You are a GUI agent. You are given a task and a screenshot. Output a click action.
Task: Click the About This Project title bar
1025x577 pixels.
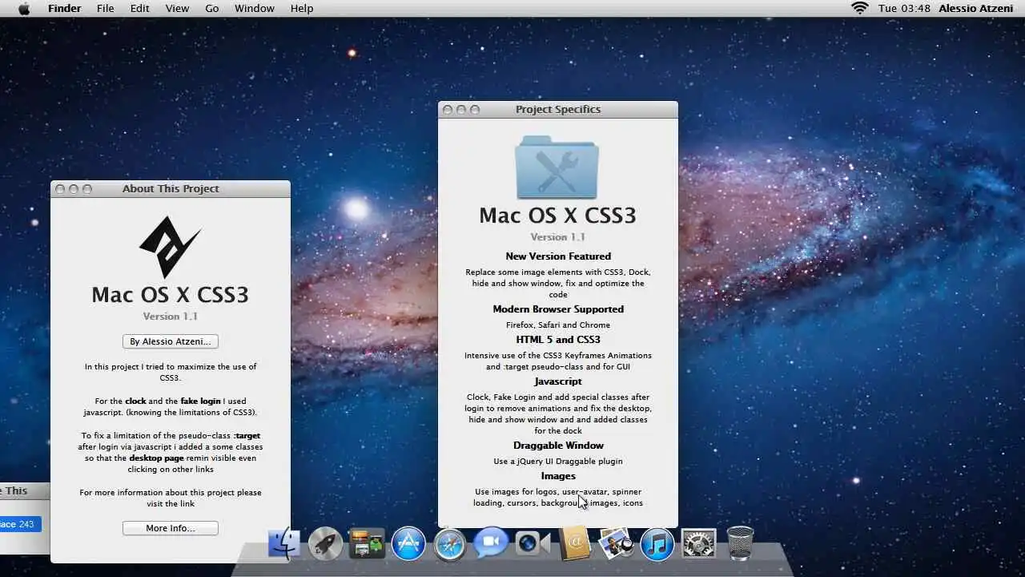pyautogui.click(x=171, y=189)
